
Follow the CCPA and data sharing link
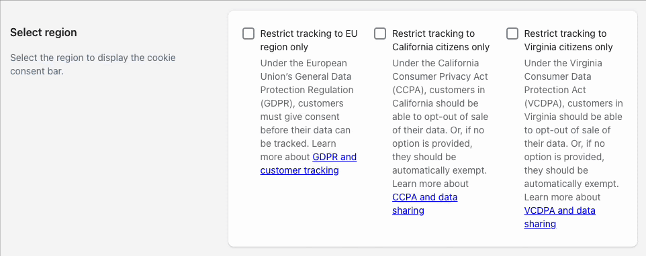click(425, 204)
